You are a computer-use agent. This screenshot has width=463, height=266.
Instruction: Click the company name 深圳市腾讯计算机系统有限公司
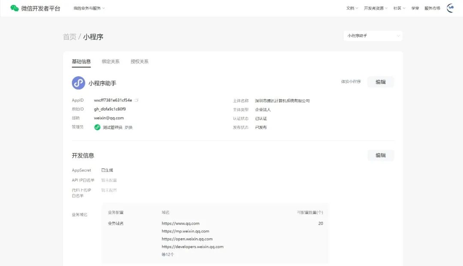click(282, 101)
